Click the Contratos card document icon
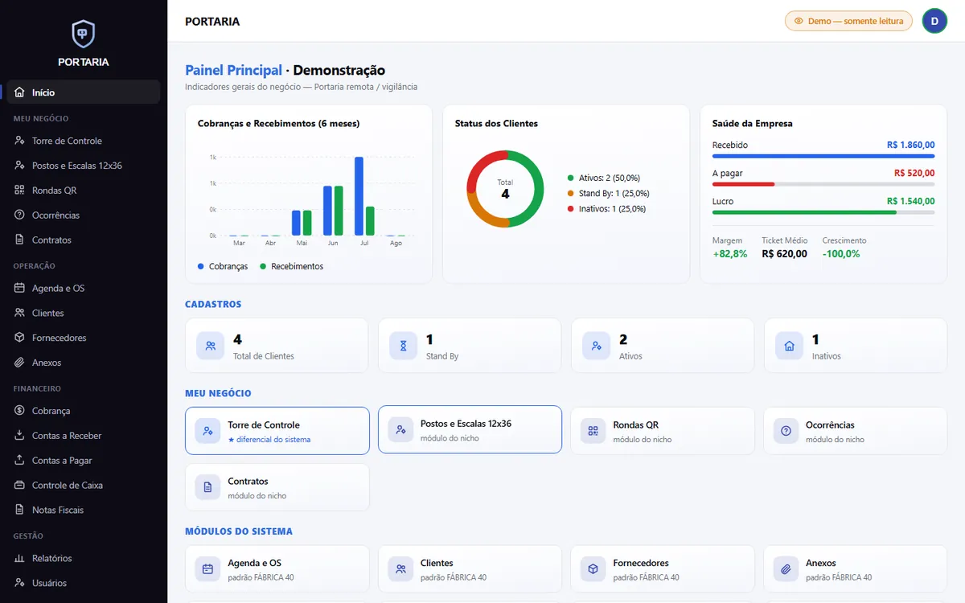 pos(207,487)
